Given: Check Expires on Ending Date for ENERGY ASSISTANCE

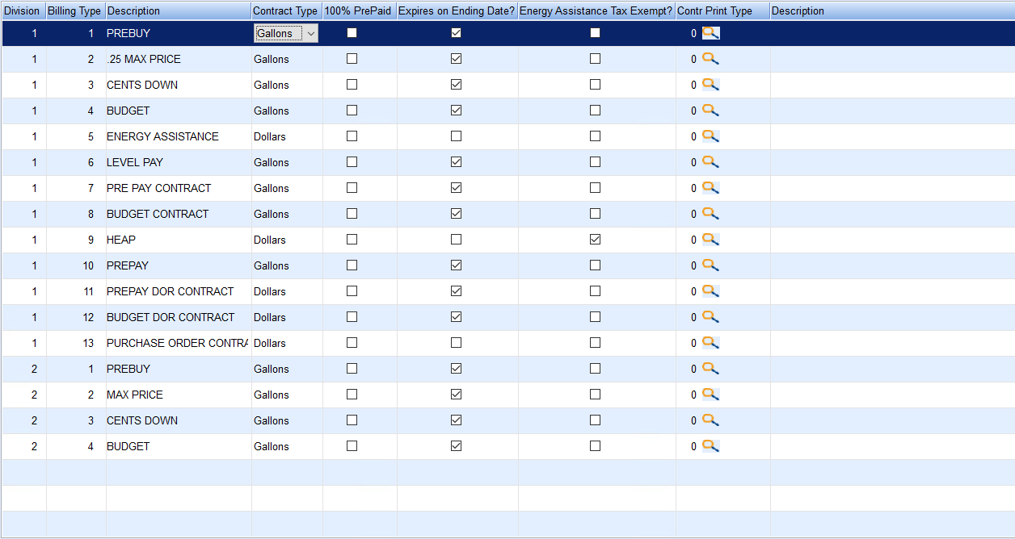Looking at the screenshot, I should pyautogui.click(x=457, y=136).
